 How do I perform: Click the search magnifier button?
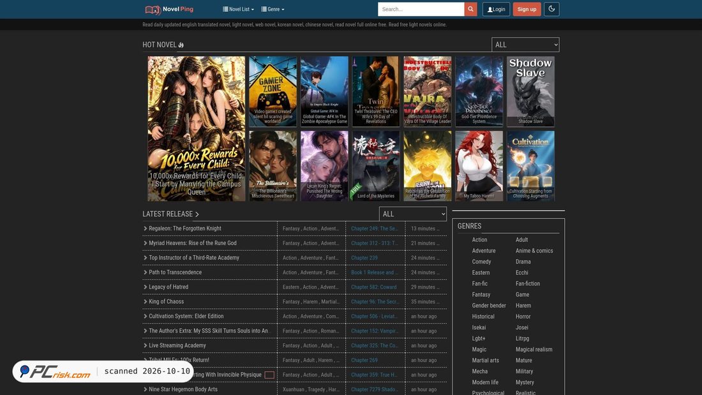point(470,9)
